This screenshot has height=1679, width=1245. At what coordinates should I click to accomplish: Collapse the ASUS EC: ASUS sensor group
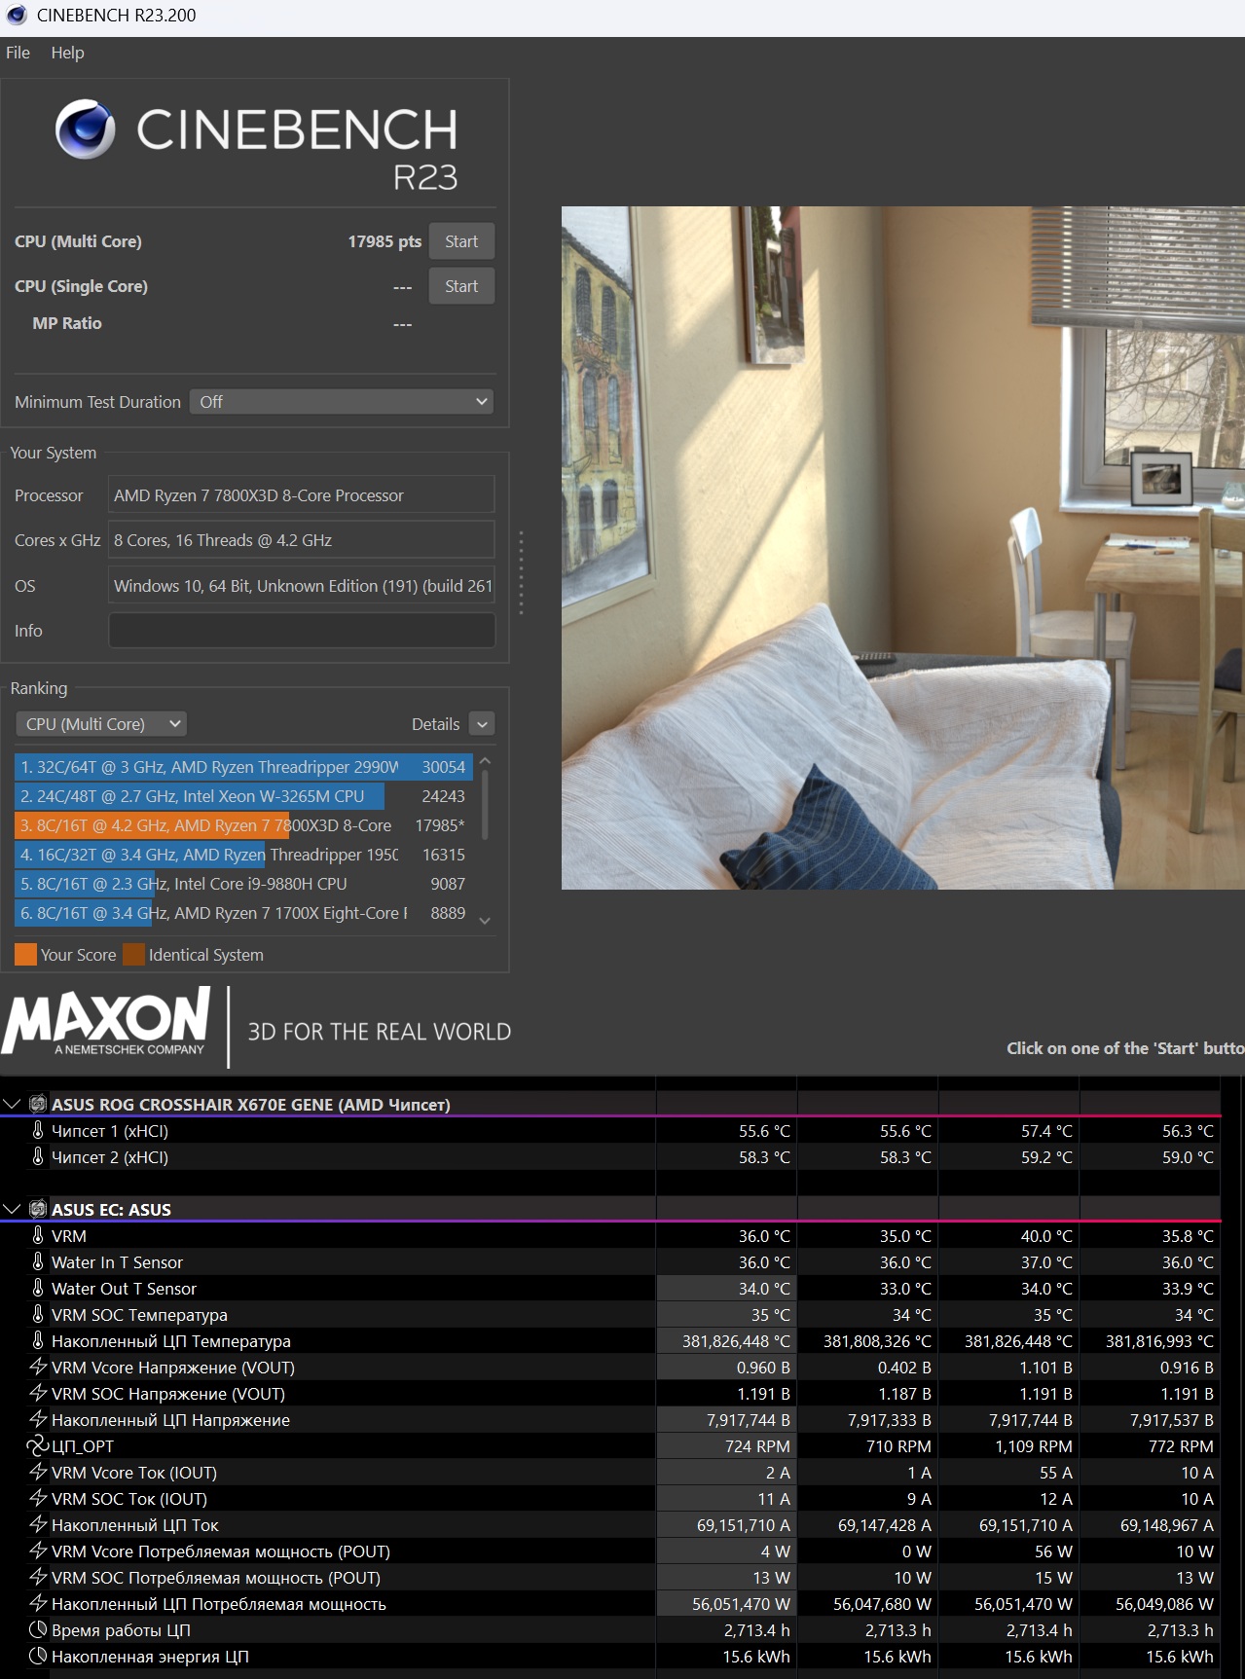(x=13, y=1209)
